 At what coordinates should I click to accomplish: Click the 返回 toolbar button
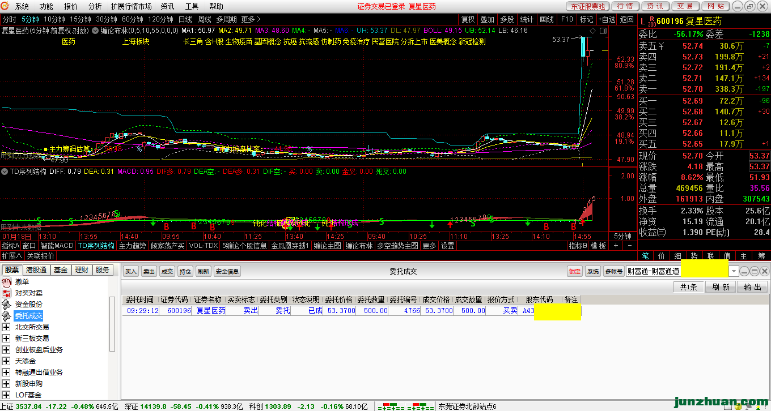click(627, 19)
